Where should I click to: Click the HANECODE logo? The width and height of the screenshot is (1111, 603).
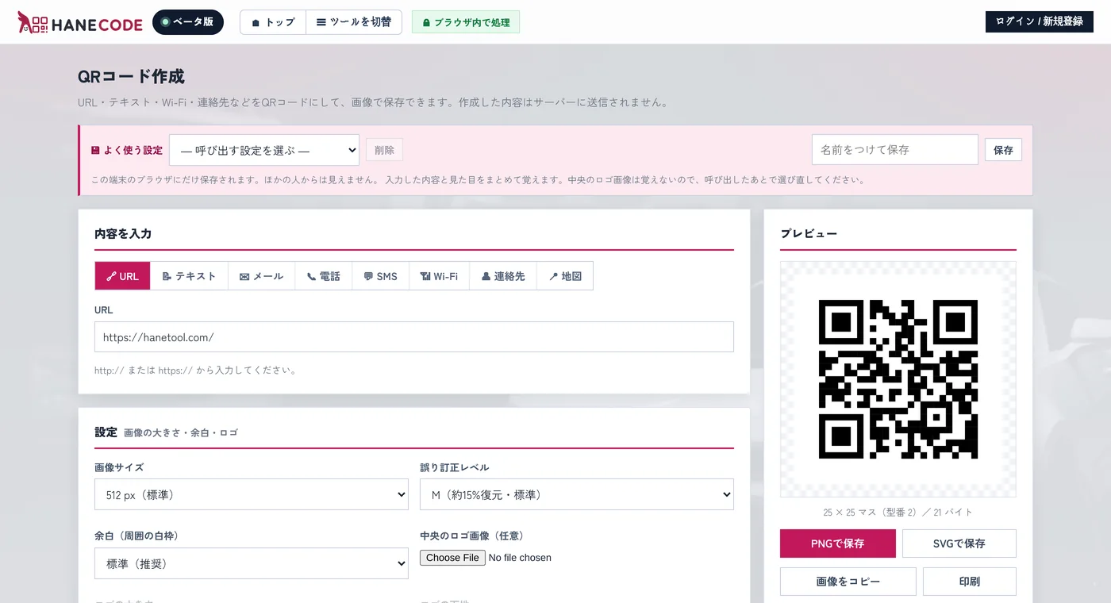coord(80,22)
